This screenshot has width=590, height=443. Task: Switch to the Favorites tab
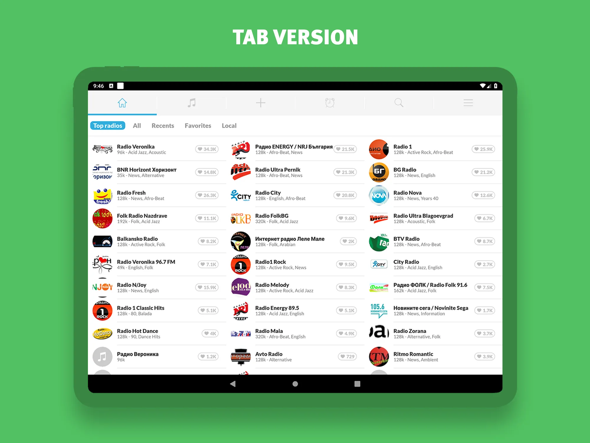(x=198, y=126)
